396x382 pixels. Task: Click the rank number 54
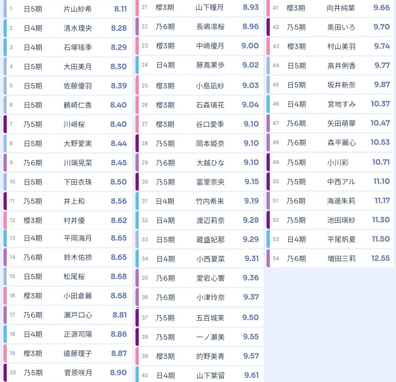coord(276,258)
